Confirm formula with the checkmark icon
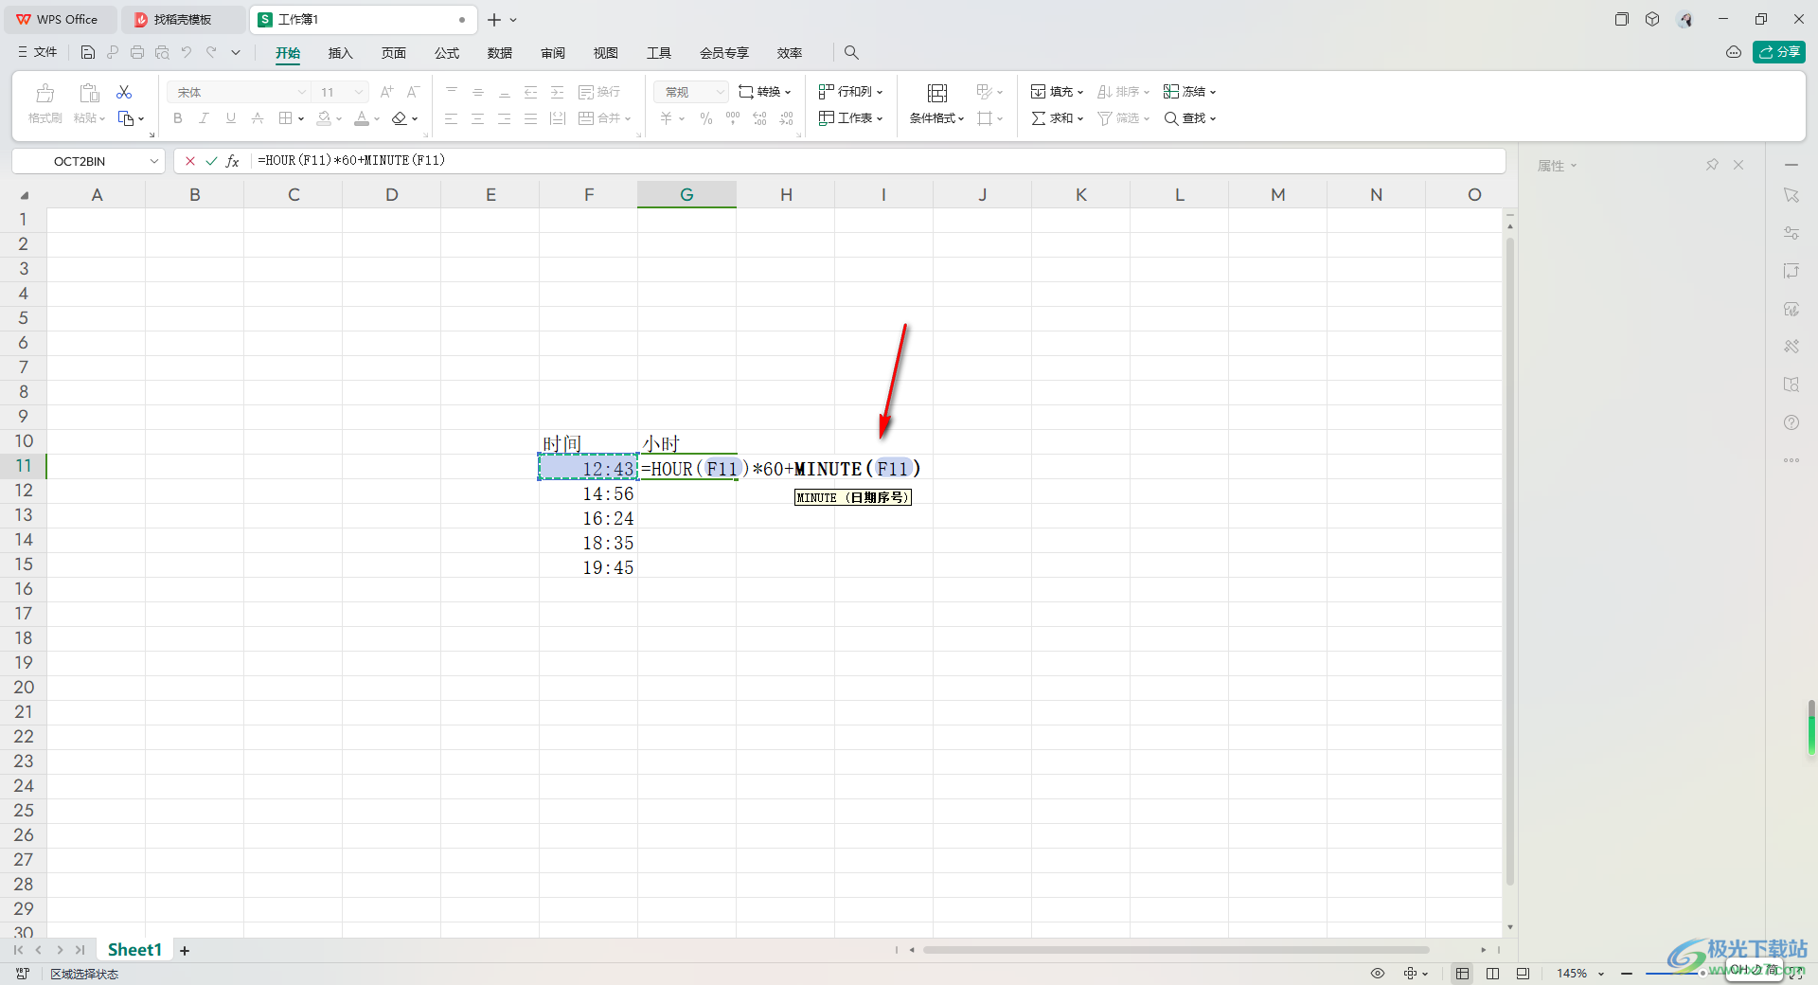This screenshot has width=1818, height=985. point(211,161)
